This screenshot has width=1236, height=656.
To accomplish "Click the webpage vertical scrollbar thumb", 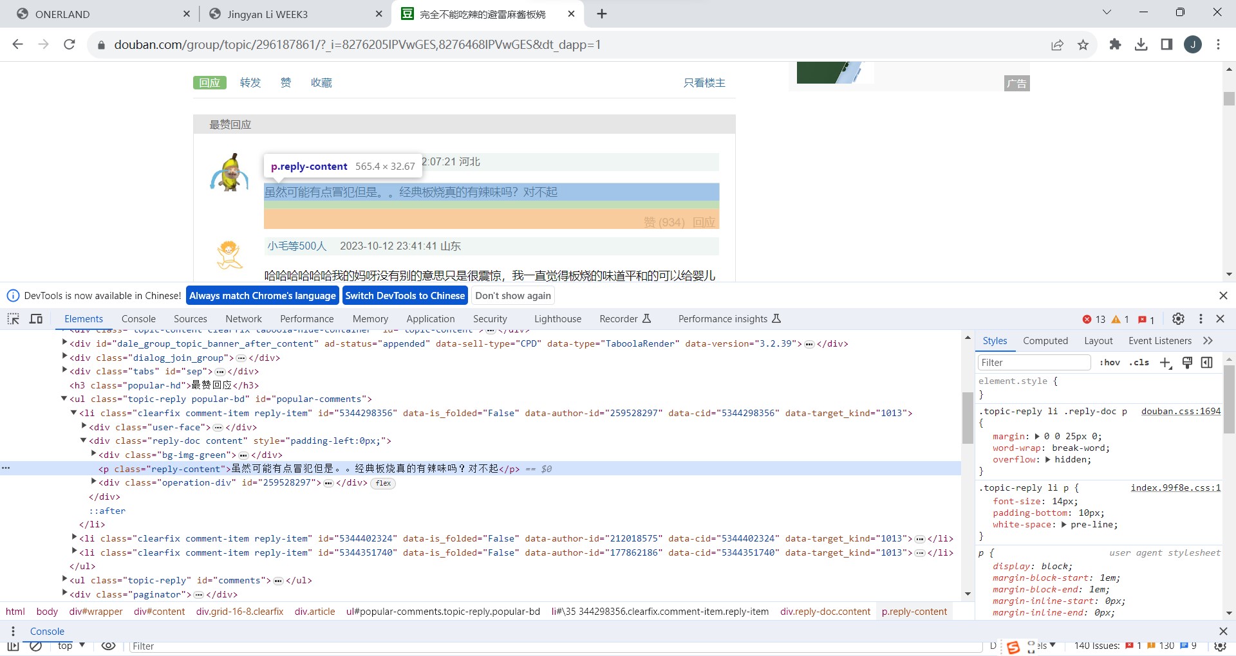I will 1229,98.
